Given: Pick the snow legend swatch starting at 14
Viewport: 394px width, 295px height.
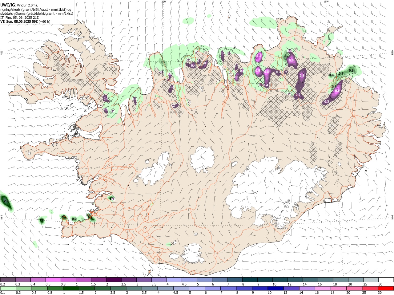Looking at the screenshot, I should tap(311, 280).
